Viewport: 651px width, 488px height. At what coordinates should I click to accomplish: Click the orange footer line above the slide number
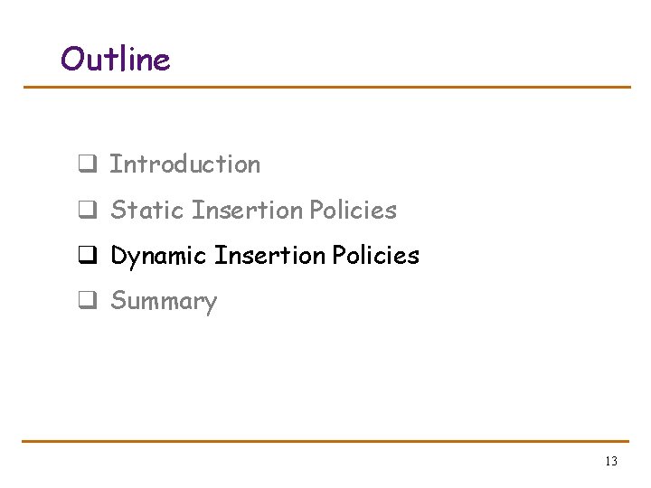pyautogui.click(x=325, y=442)
